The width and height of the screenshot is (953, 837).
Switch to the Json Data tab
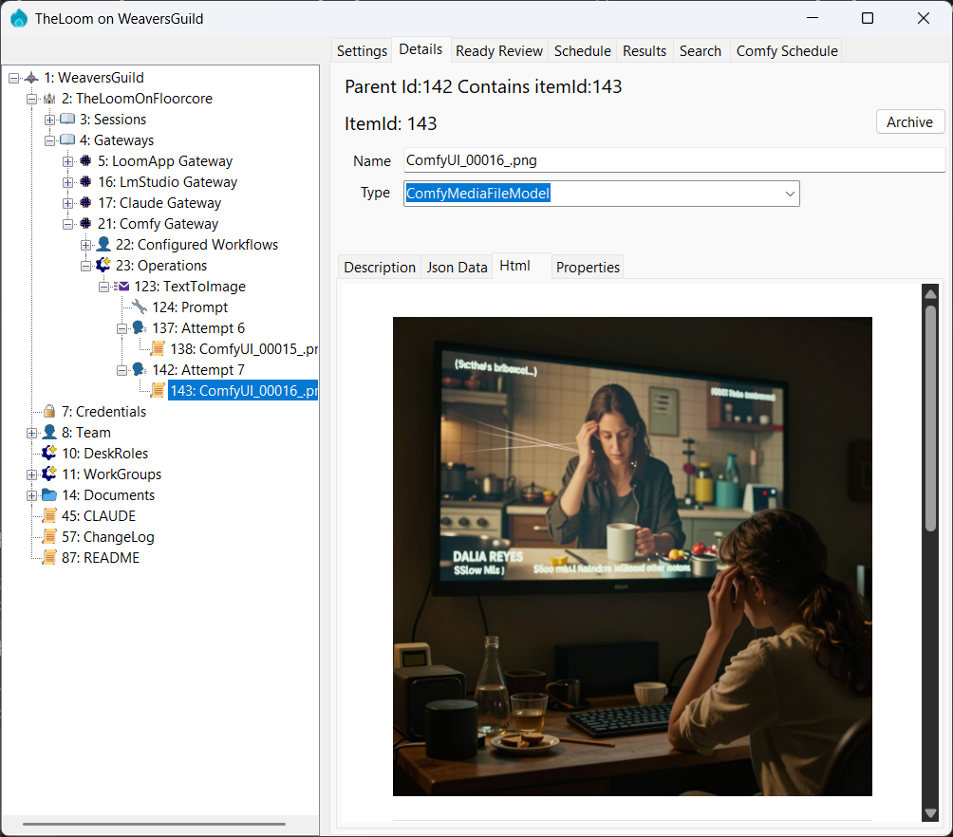[x=458, y=268]
